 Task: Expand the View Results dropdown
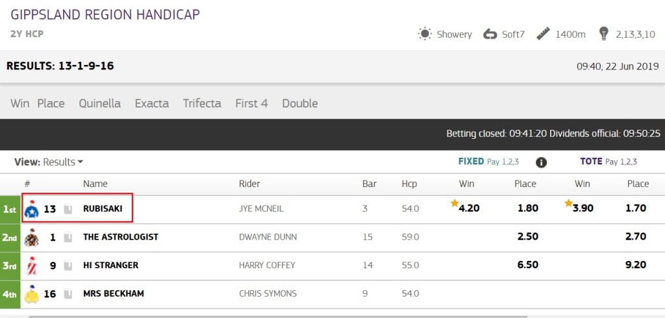[x=49, y=162]
